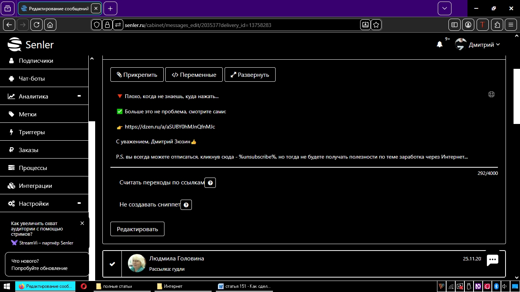520x292 pixels.
Task: Click the Senler logo
Action: tap(31, 44)
